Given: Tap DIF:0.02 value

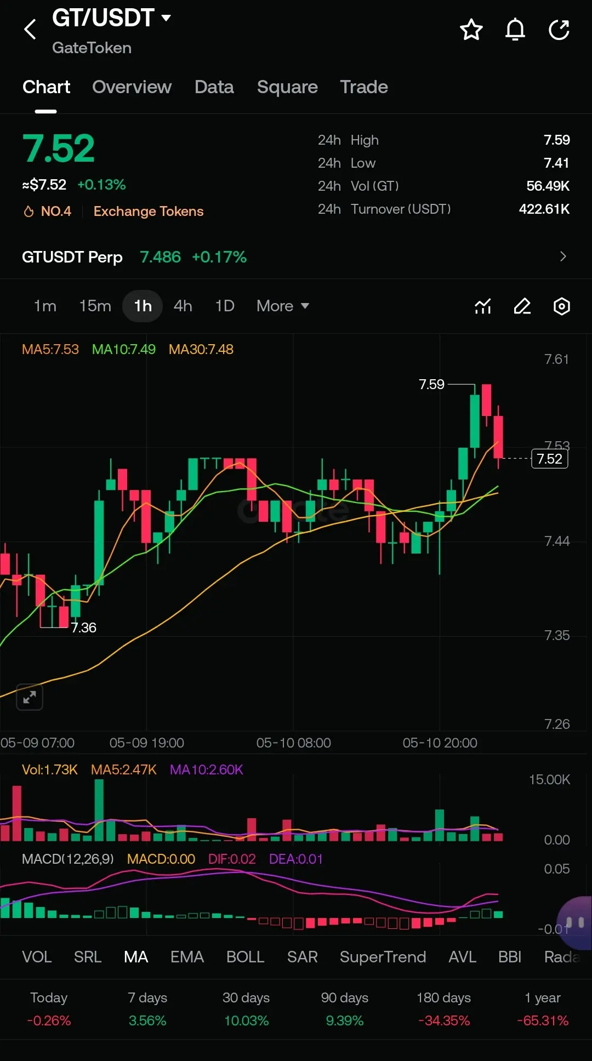Looking at the screenshot, I should click(232, 859).
